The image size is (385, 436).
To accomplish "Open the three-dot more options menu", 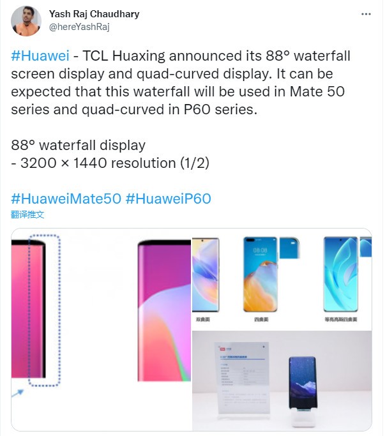I will [x=366, y=14].
